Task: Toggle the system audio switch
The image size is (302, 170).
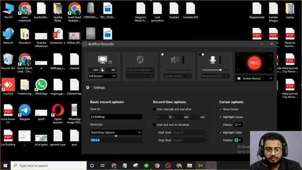Action: click(x=163, y=55)
